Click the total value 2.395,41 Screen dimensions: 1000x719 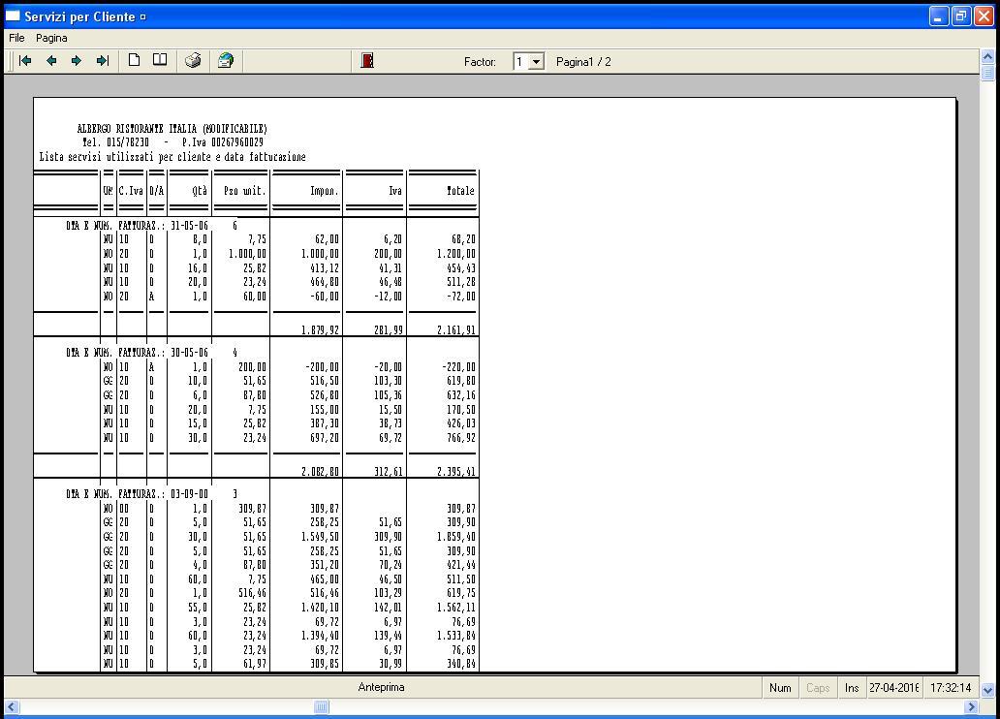click(456, 472)
